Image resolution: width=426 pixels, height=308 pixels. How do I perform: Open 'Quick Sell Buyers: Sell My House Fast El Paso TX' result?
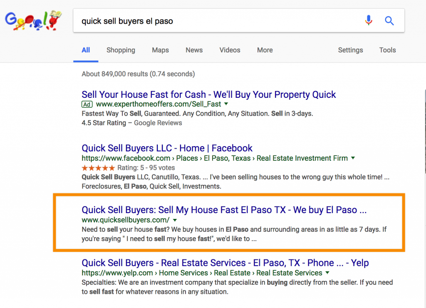click(224, 210)
